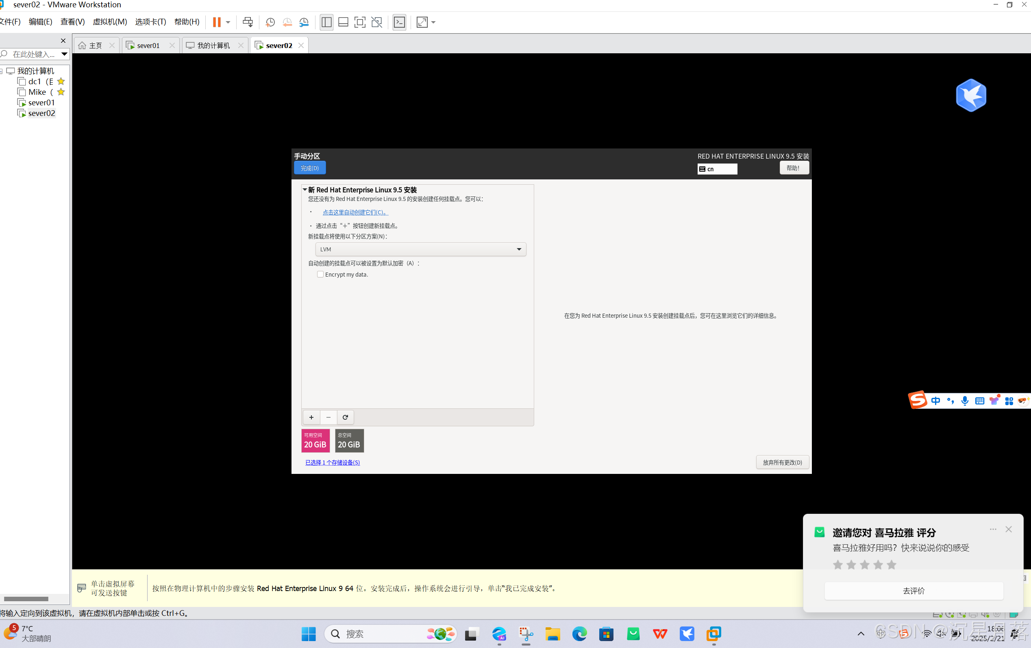Image resolution: width=1031 pixels, height=648 pixels.
Task: Toggle favorite star for Mike
Action: pyautogui.click(x=61, y=92)
